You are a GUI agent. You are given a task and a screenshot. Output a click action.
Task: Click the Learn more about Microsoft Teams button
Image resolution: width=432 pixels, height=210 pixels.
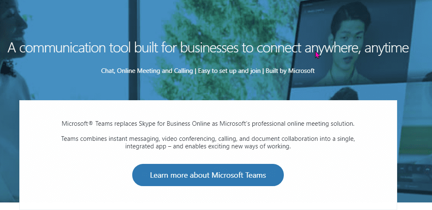[x=208, y=175]
